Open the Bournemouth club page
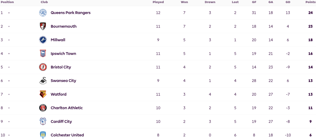Image resolution: width=316 pixels, height=139 pixels. point(63,26)
